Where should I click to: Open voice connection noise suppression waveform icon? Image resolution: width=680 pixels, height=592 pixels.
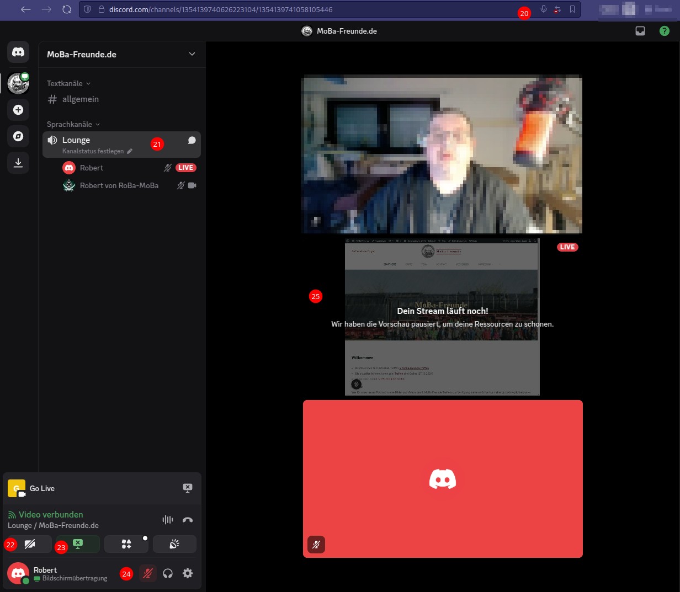168,520
